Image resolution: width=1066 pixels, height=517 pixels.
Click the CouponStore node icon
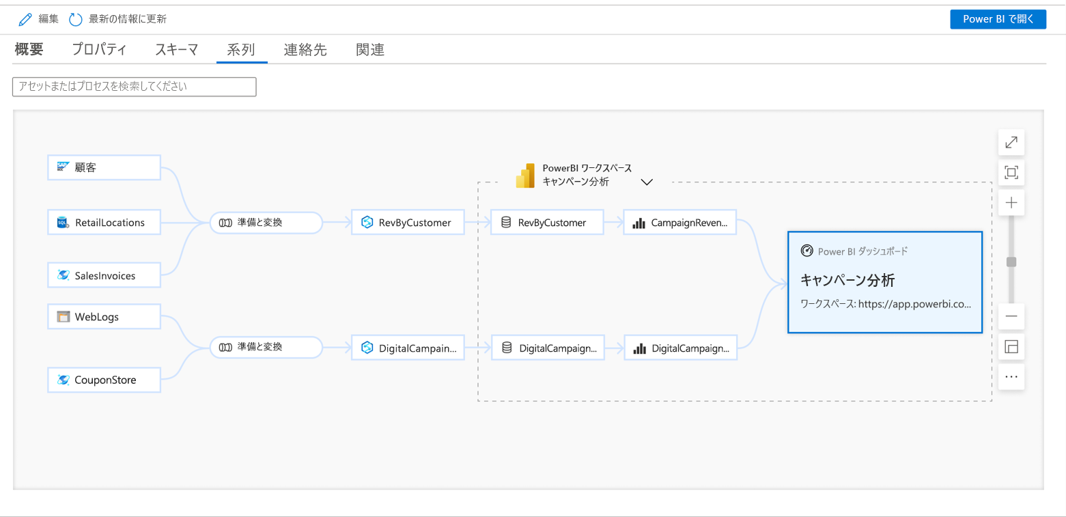(64, 380)
